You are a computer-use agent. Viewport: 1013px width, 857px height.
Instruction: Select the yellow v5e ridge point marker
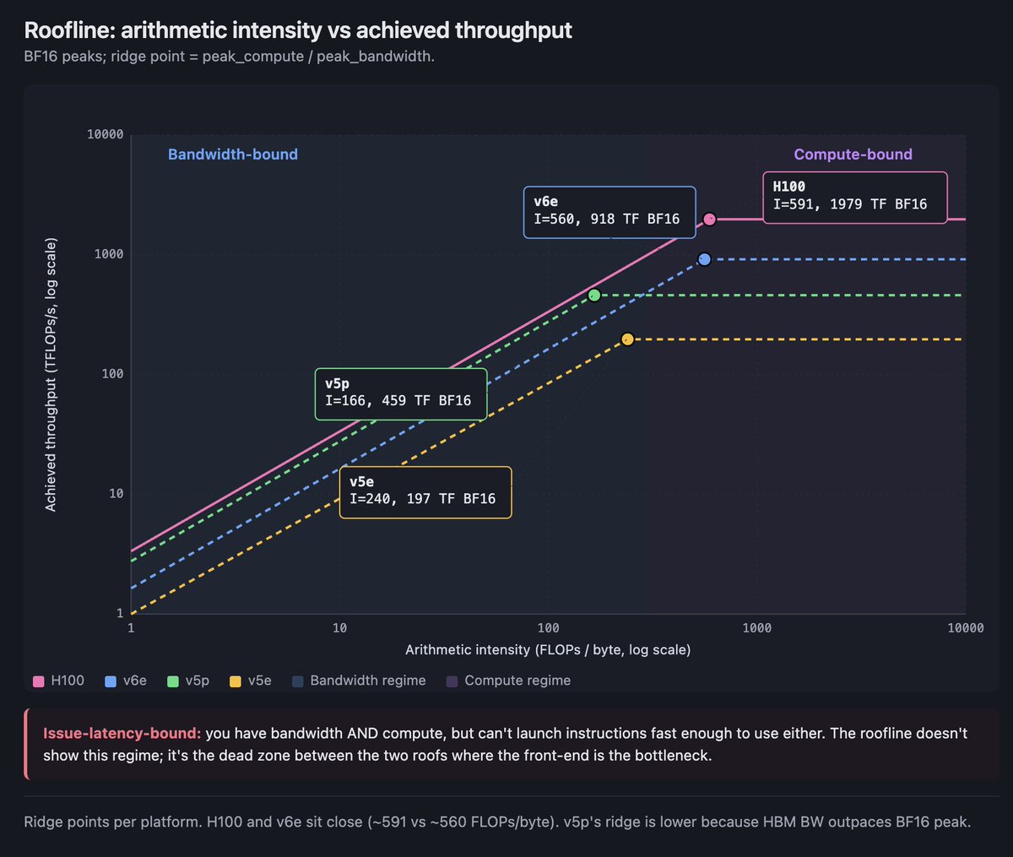[x=627, y=339]
